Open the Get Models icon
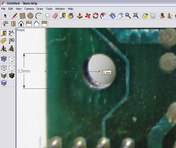 coord(145,16)
